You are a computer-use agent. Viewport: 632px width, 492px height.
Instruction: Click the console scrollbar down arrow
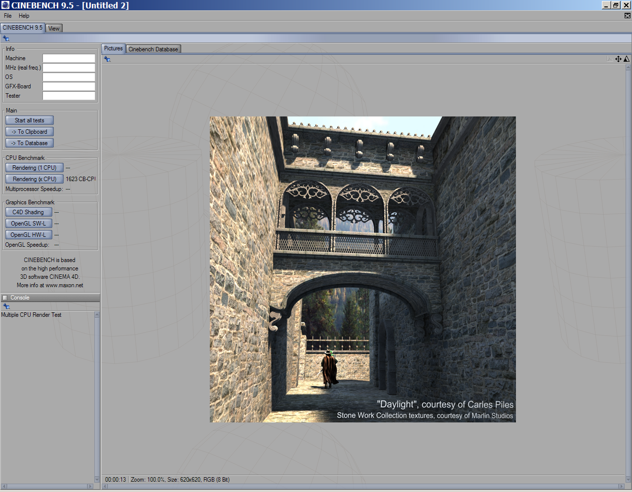(x=97, y=480)
